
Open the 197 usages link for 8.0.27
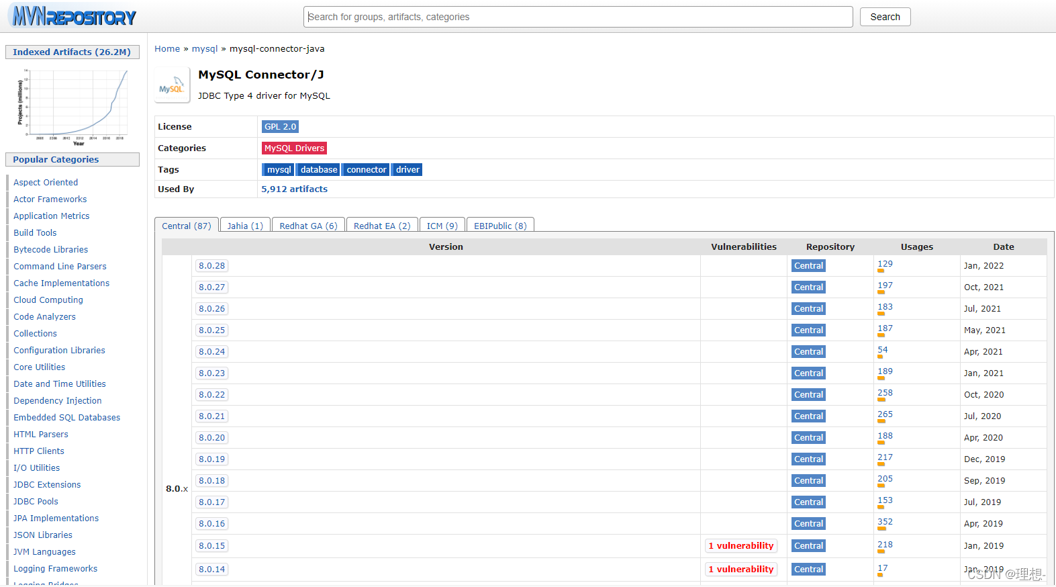coord(885,285)
